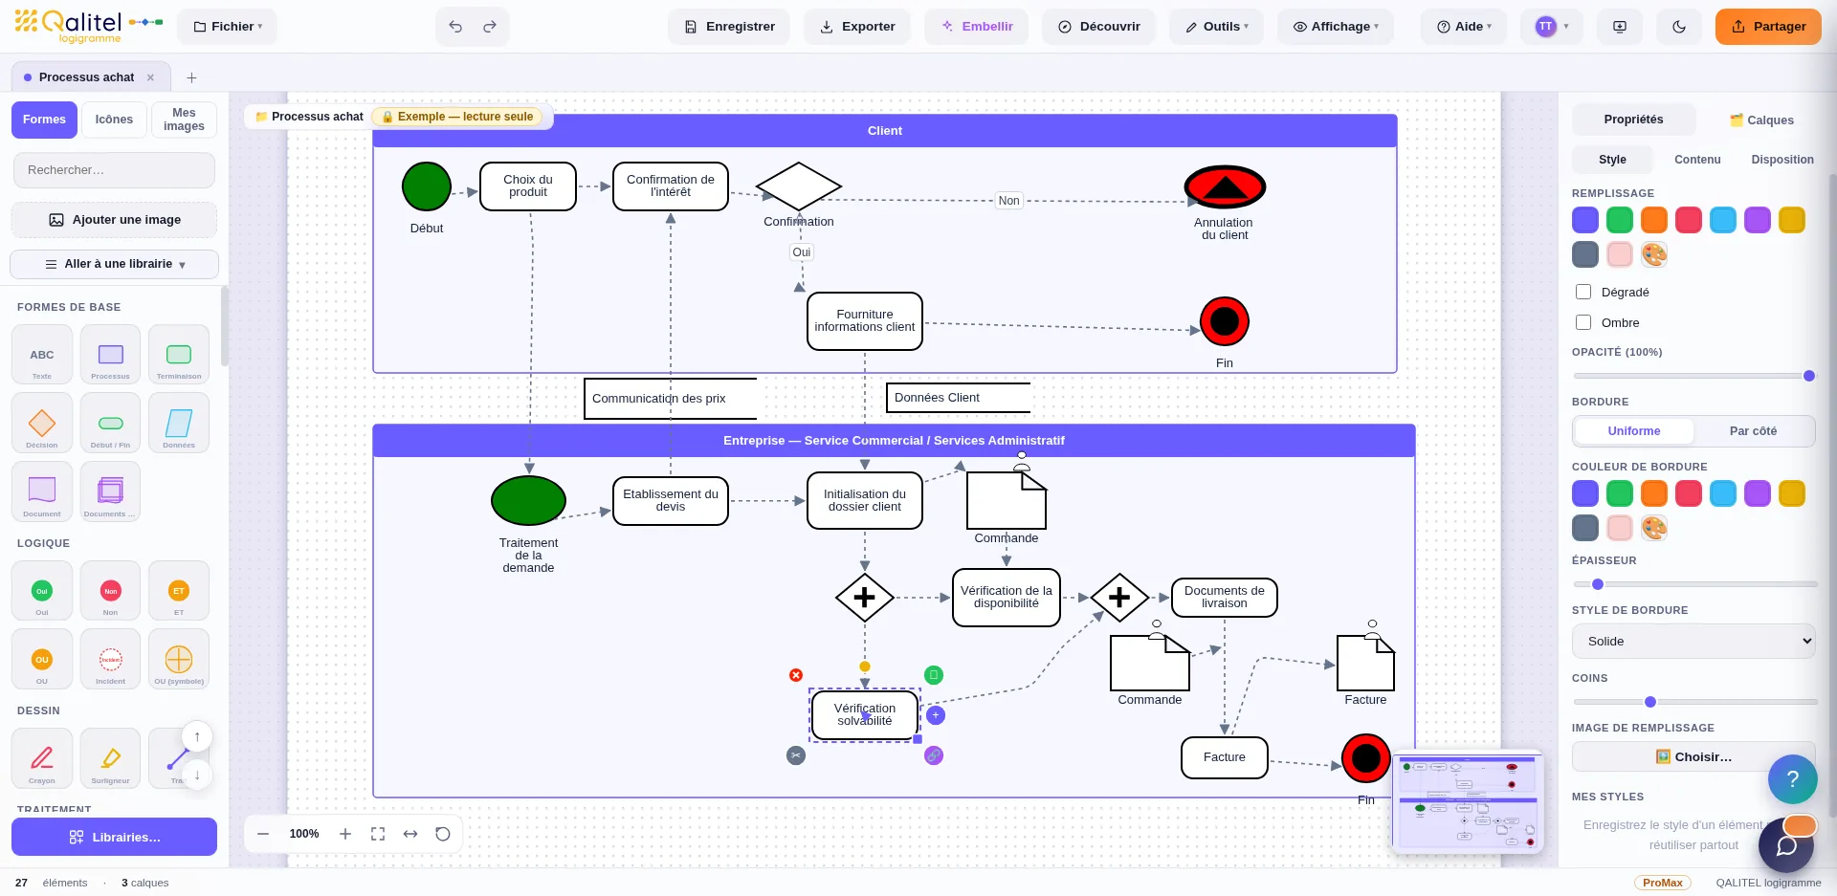Open the Fichier dropdown menu
The width and height of the screenshot is (1837, 896).
228,27
